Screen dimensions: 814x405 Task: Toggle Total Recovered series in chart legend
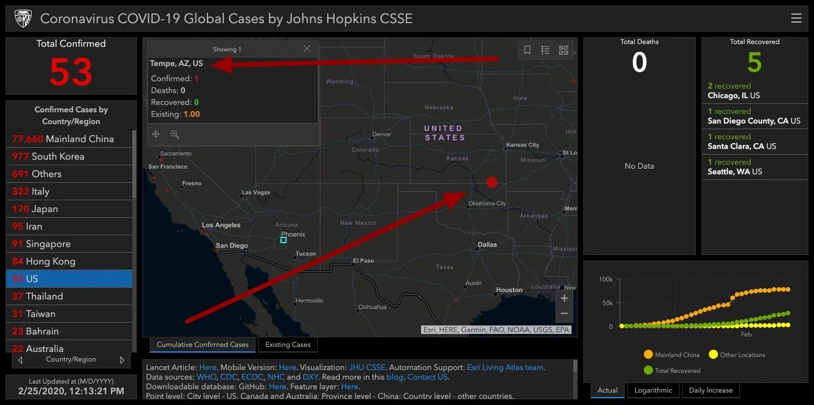tap(672, 371)
